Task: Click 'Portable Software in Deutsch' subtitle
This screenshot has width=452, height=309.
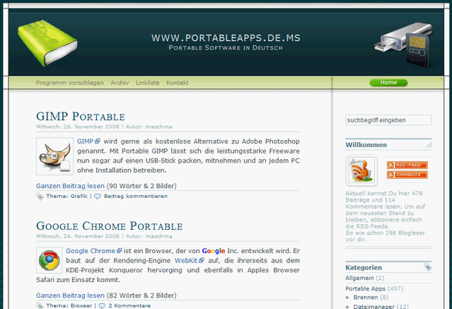Action: click(226, 48)
